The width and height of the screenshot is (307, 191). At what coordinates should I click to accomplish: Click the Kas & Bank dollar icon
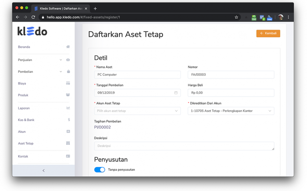coord(69,120)
